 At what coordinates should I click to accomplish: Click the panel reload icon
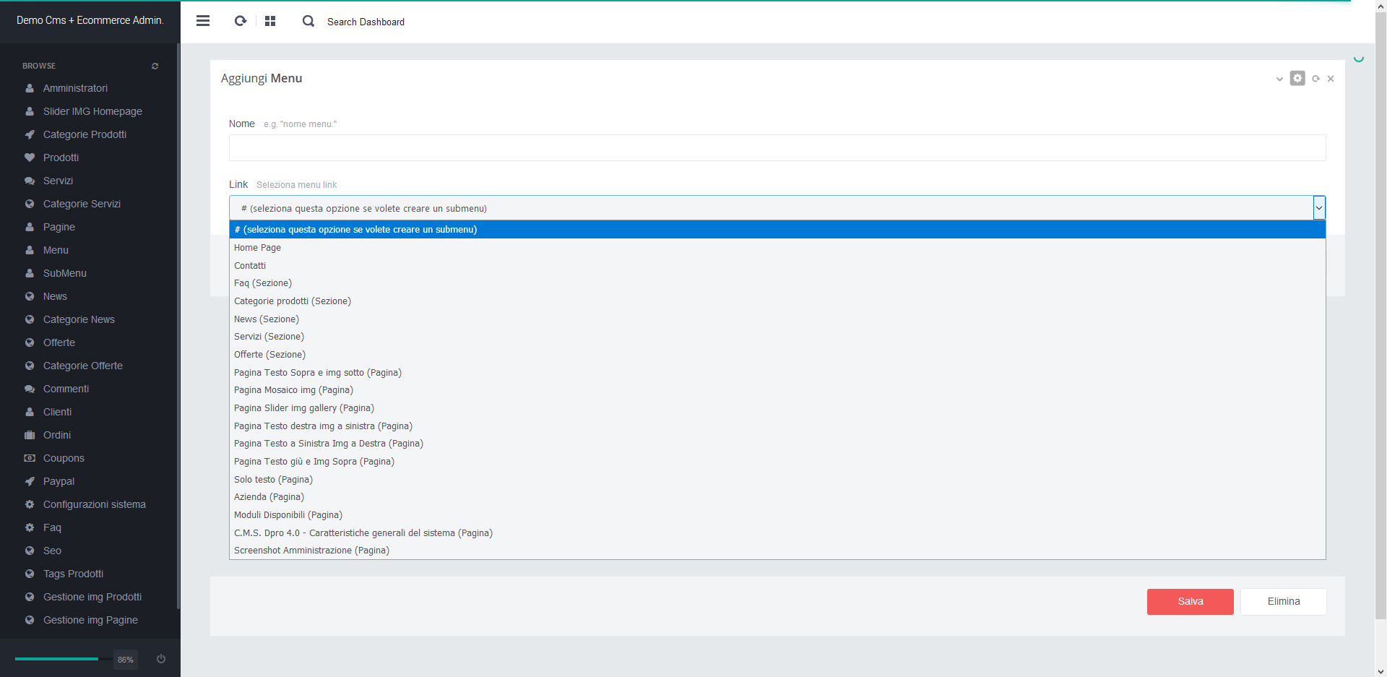coord(1315,79)
